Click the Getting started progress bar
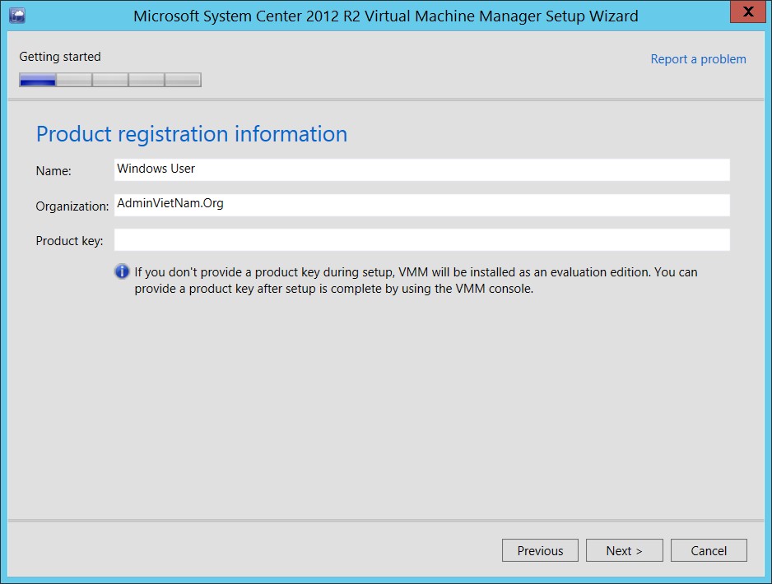Screen dimensions: 772x584 coord(110,80)
